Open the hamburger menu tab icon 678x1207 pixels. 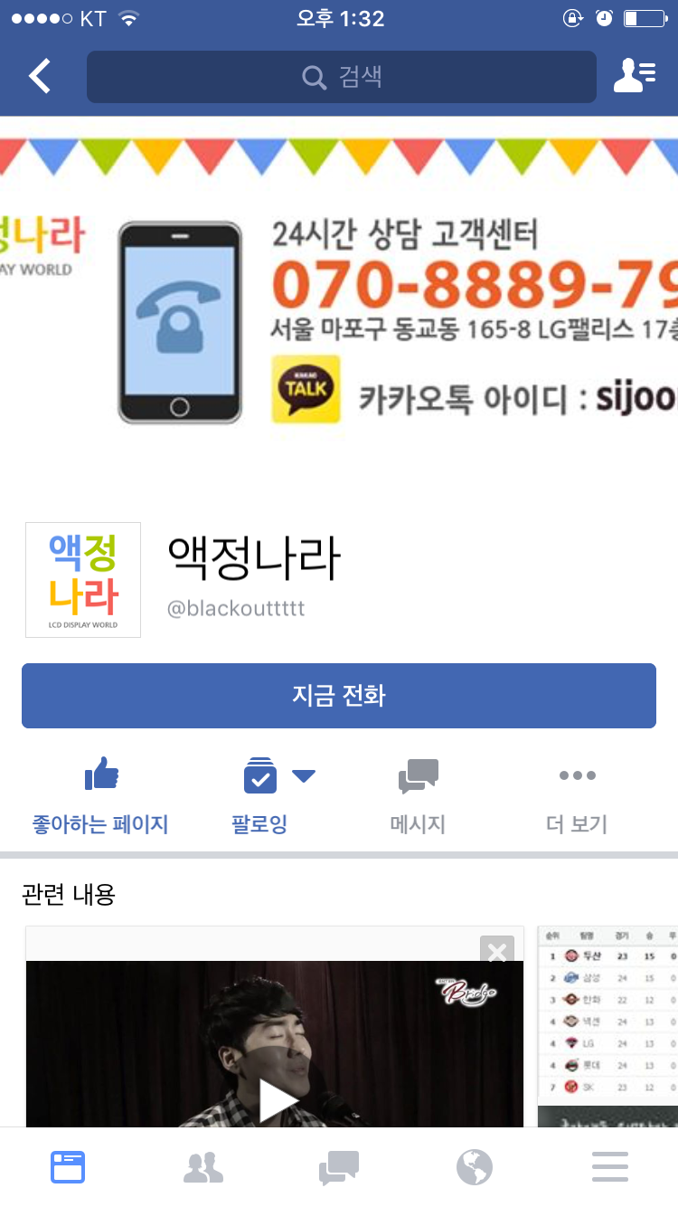click(x=610, y=1167)
